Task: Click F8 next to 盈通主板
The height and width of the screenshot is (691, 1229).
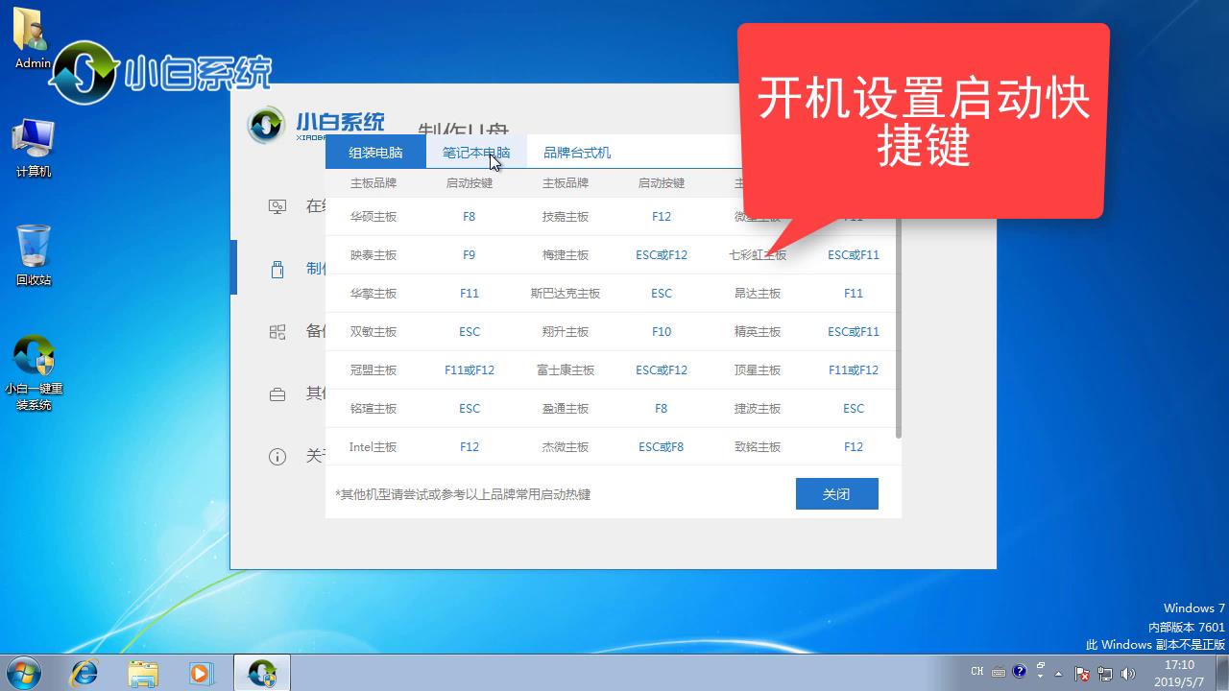Action: [x=661, y=408]
